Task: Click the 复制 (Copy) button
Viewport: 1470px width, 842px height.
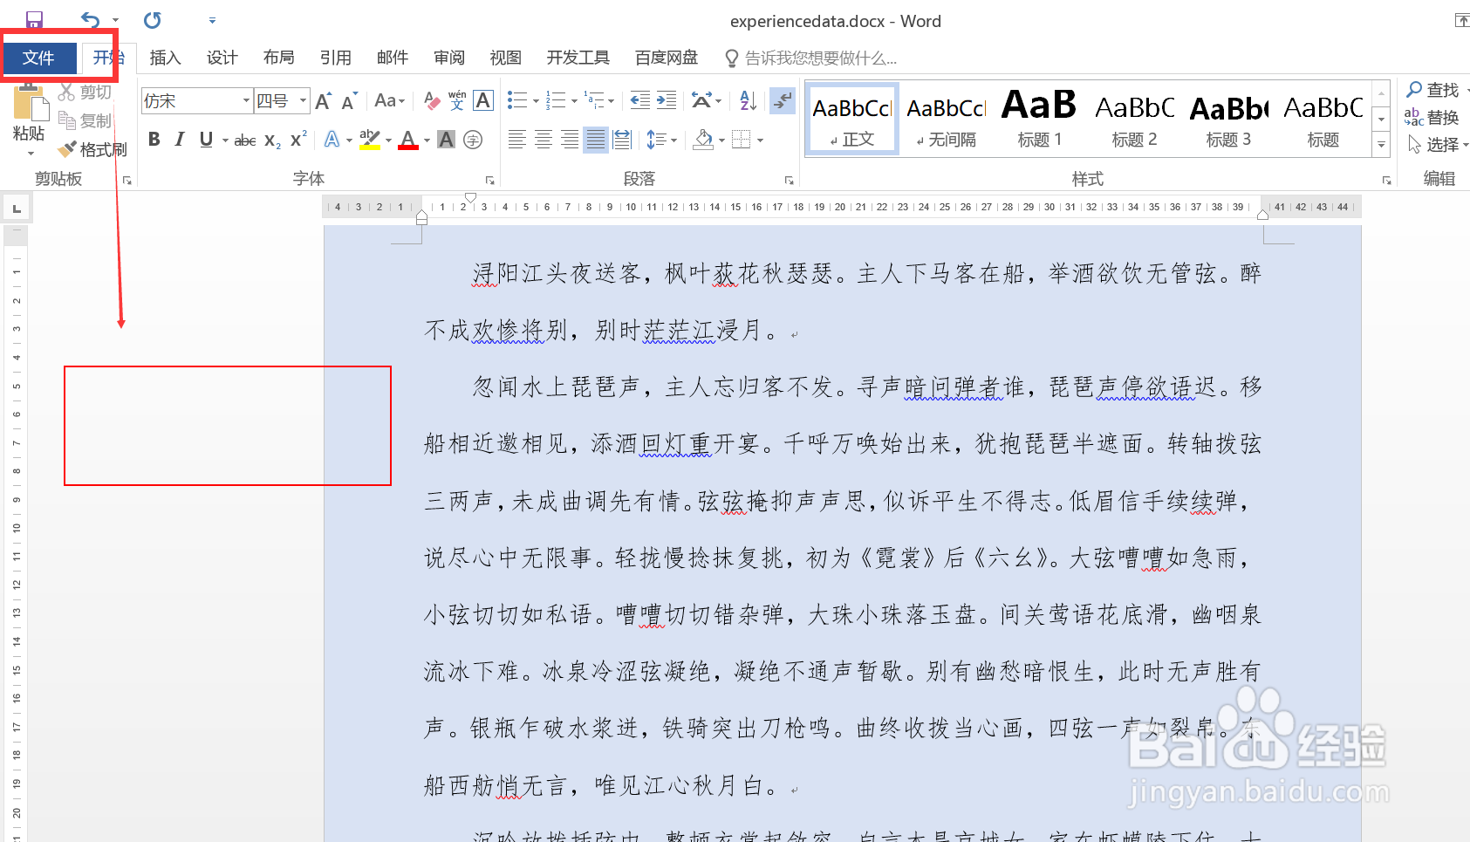Action: pos(85,120)
